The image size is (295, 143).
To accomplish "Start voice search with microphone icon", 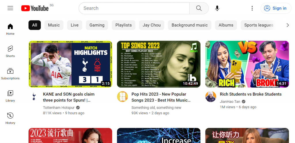I will tap(217, 8).
